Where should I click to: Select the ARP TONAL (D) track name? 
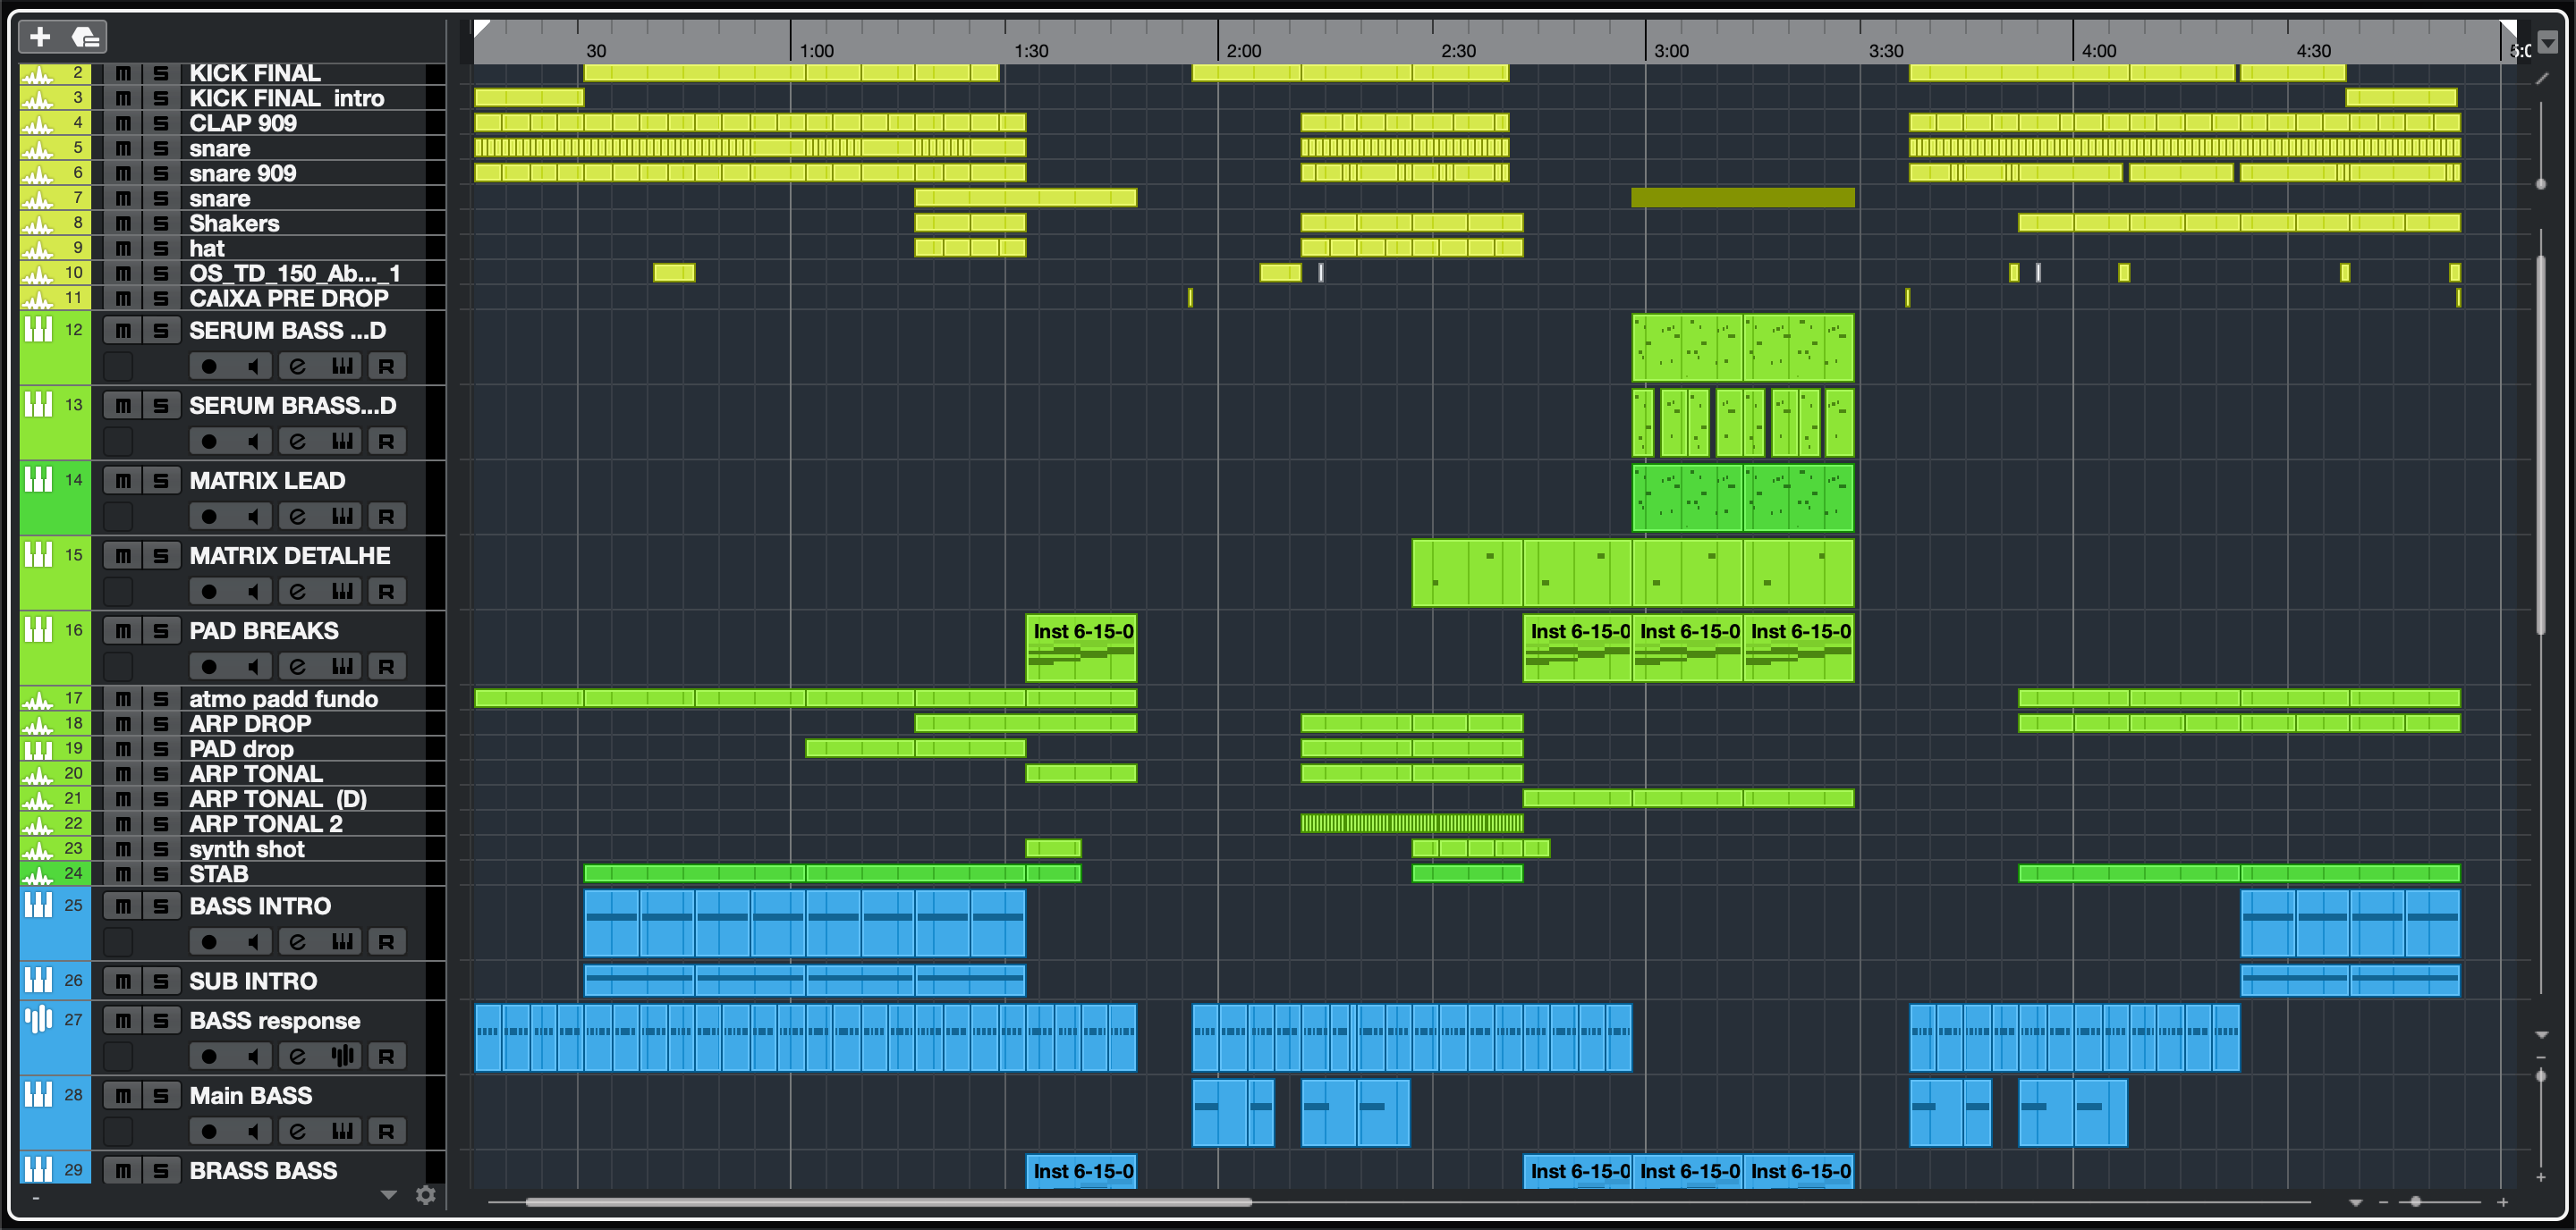(278, 798)
